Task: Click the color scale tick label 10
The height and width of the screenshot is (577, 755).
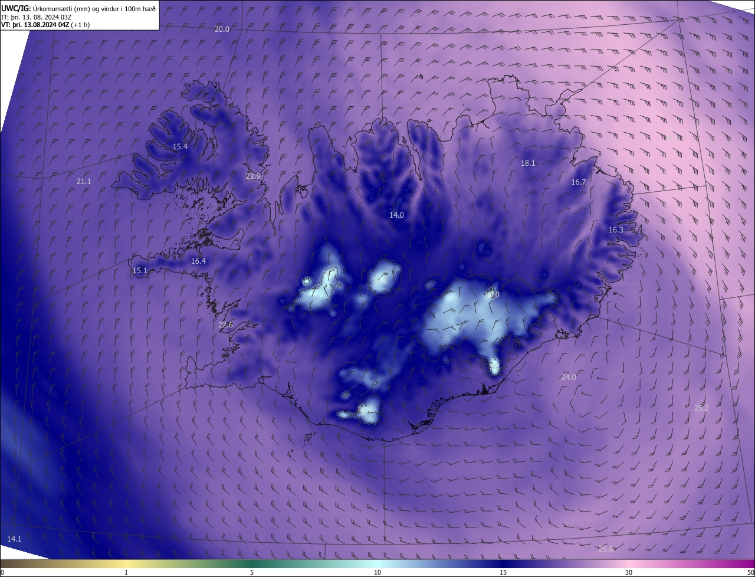Action: (x=377, y=572)
